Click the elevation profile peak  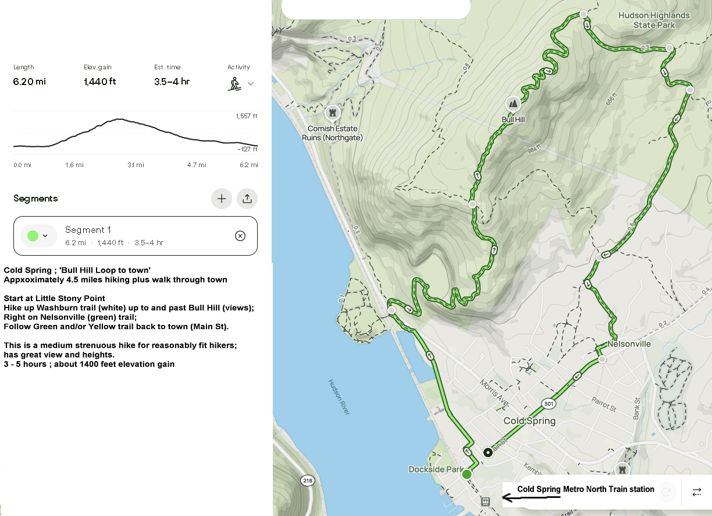click(119, 119)
